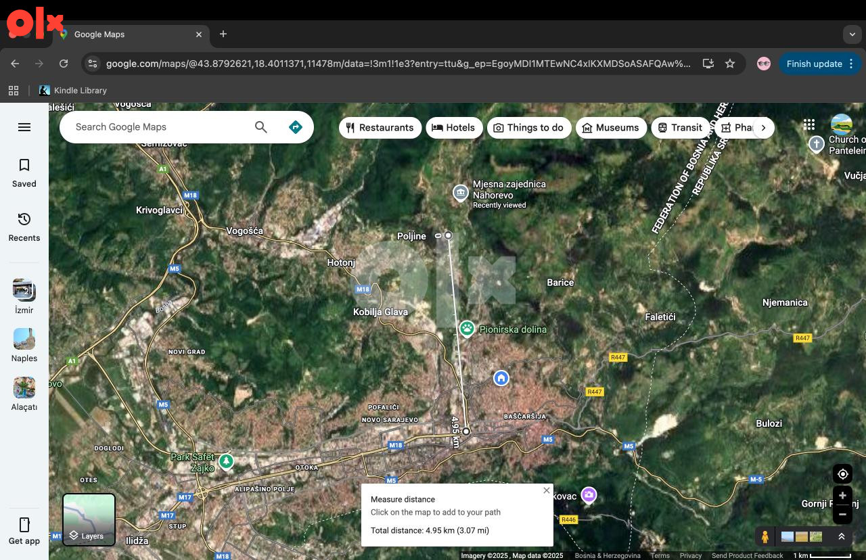Open the Chrome profile avatar
Screen dimensions: 866x560
(764, 64)
